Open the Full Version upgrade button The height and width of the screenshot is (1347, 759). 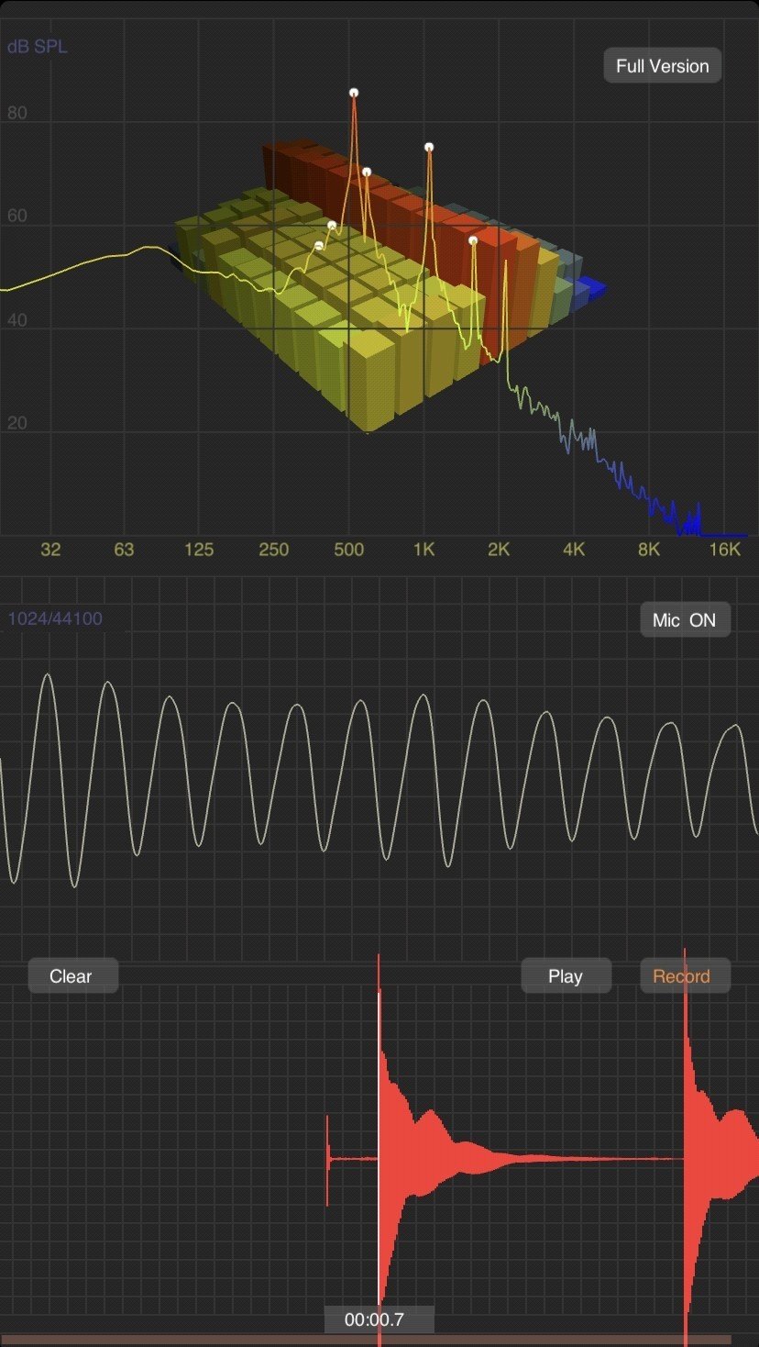tap(662, 66)
